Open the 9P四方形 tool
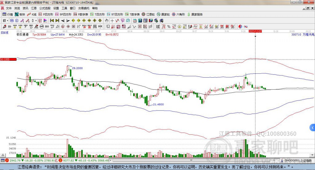The width and height of the screenshot is (315, 170). click(x=63, y=14)
